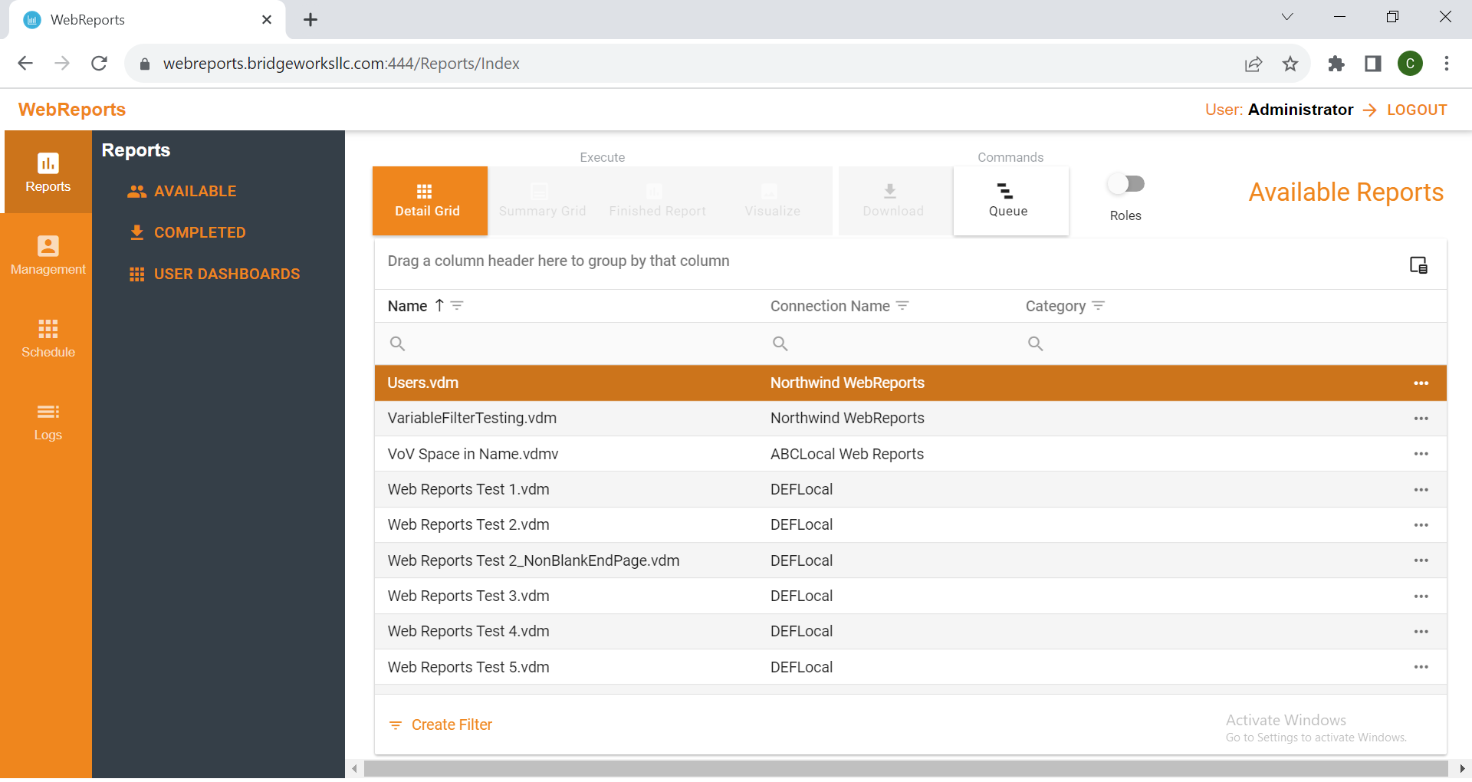Click the address bar URL
The image size is (1472, 782).
tap(341, 64)
